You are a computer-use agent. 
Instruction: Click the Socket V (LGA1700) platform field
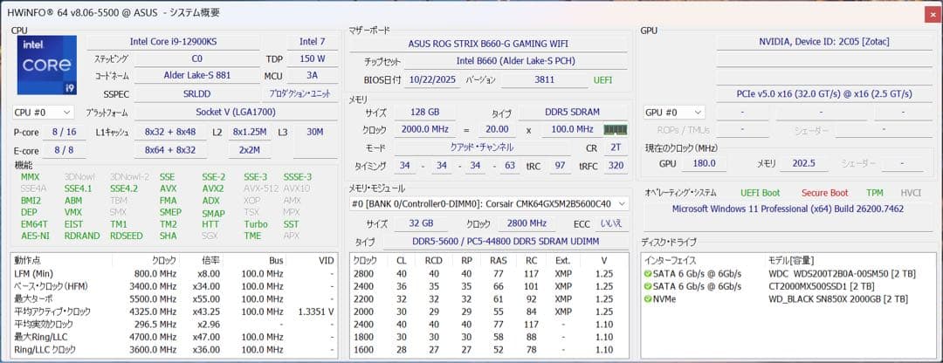[235, 112]
